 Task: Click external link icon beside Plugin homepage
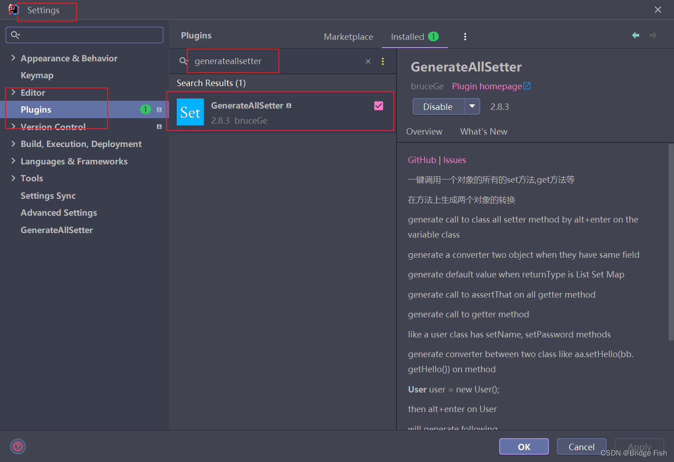(x=527, y=86)
